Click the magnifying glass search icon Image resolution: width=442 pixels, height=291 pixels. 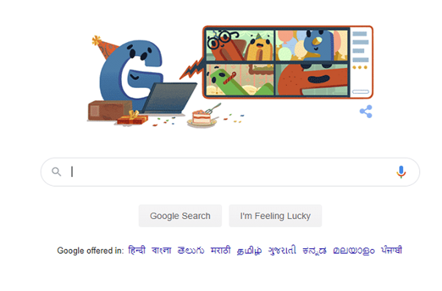tap(56, 172)
